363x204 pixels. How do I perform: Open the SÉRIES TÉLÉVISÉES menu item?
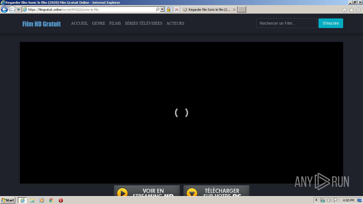click(x=143, y=23)
